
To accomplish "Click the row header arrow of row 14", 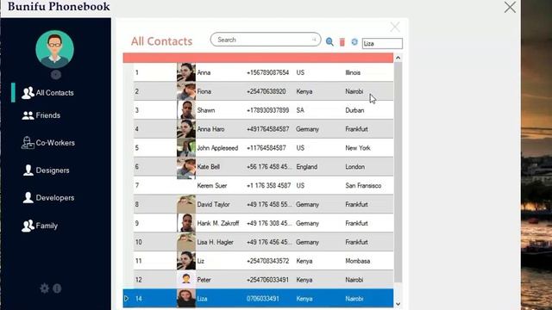I will 127,299.
